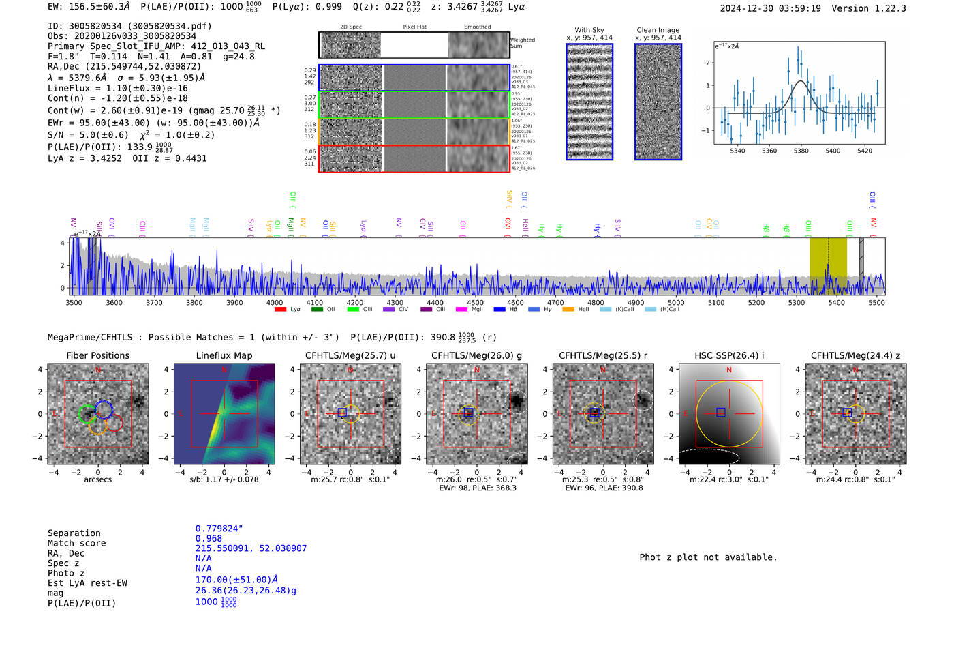Click the matched RA, Dec 215.550091, 52.030907

coord(251,548)
